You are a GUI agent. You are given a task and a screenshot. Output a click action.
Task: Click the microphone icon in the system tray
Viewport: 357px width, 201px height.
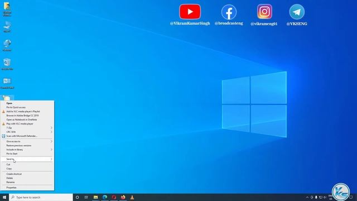(316, 197)
